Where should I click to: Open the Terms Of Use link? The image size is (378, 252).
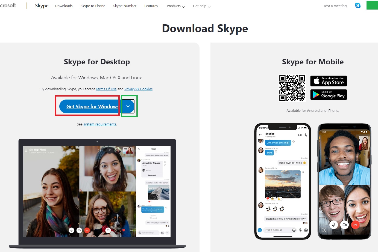106,89
